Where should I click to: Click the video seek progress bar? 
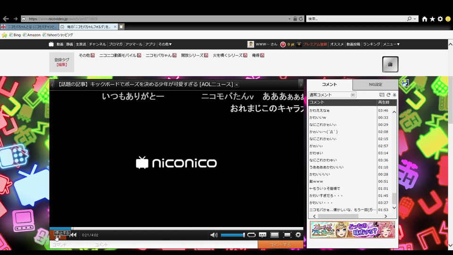(176, 229)
